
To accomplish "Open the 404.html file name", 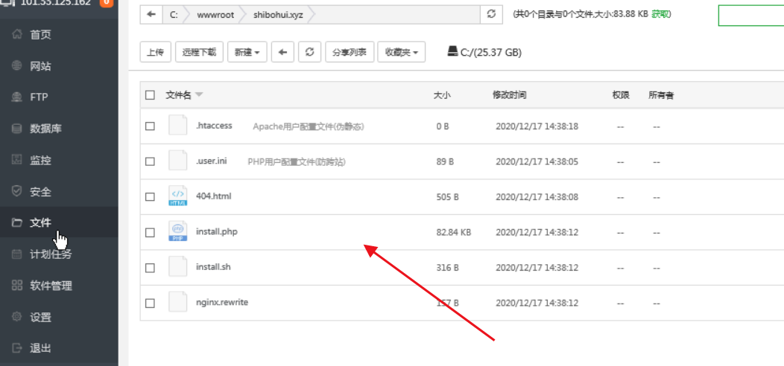I will pyautogui.click(x=214, y=196).
